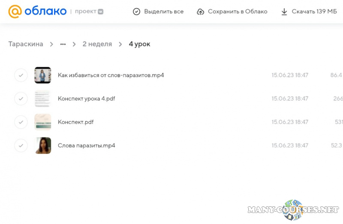Image resolution: width=343 pixels, height=224 pixels.
Task: Select checkbox for Как избавиться от слов-паразитов.mp4
Action: (x=21, y=75)
